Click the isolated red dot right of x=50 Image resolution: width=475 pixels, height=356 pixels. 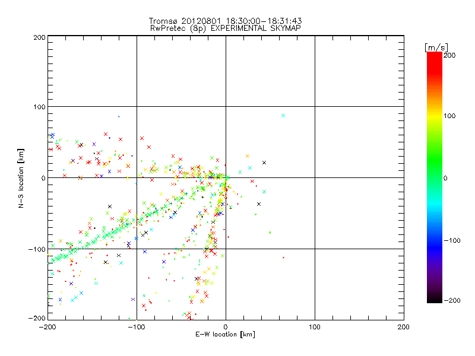click(284, 258)
